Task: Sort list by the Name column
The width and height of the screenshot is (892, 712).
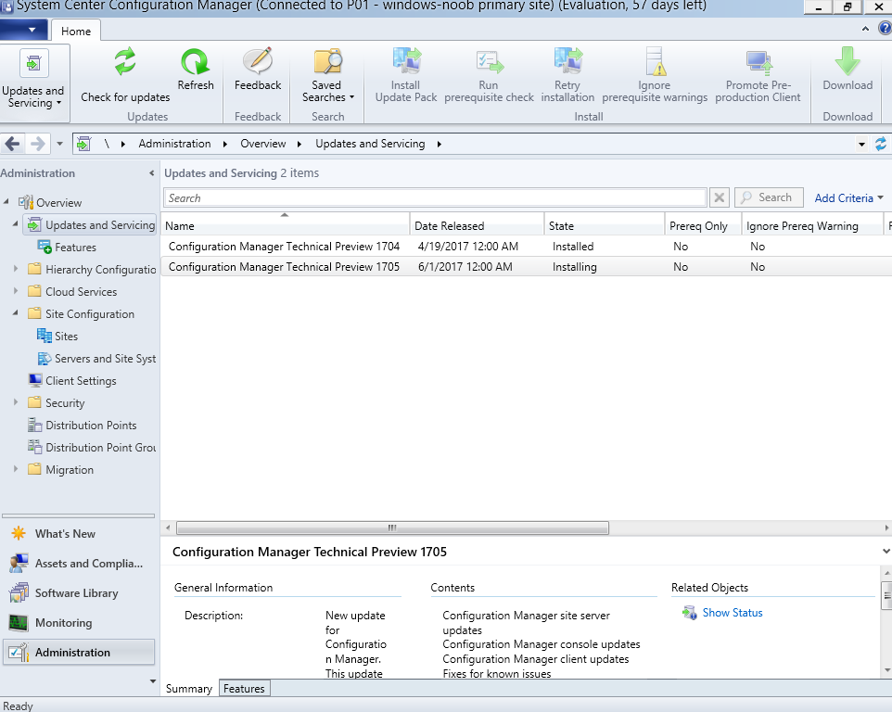Action: point(285,225)
